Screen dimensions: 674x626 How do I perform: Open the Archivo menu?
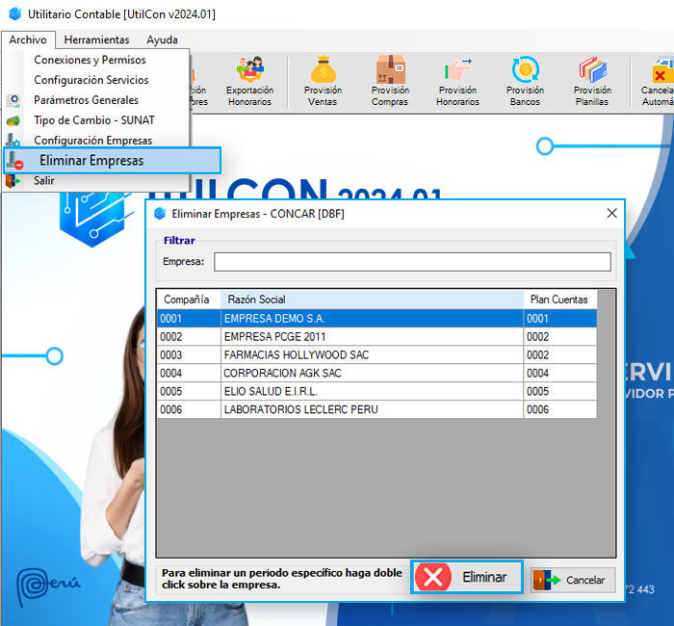[28, 39]
